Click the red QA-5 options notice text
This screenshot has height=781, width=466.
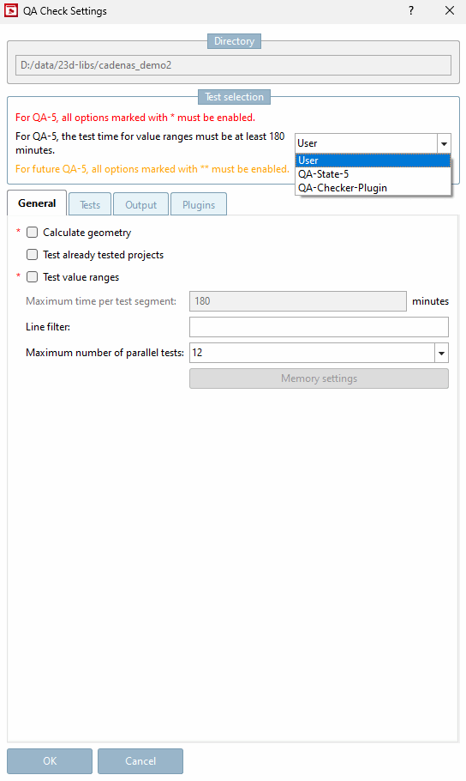(135, 118)
